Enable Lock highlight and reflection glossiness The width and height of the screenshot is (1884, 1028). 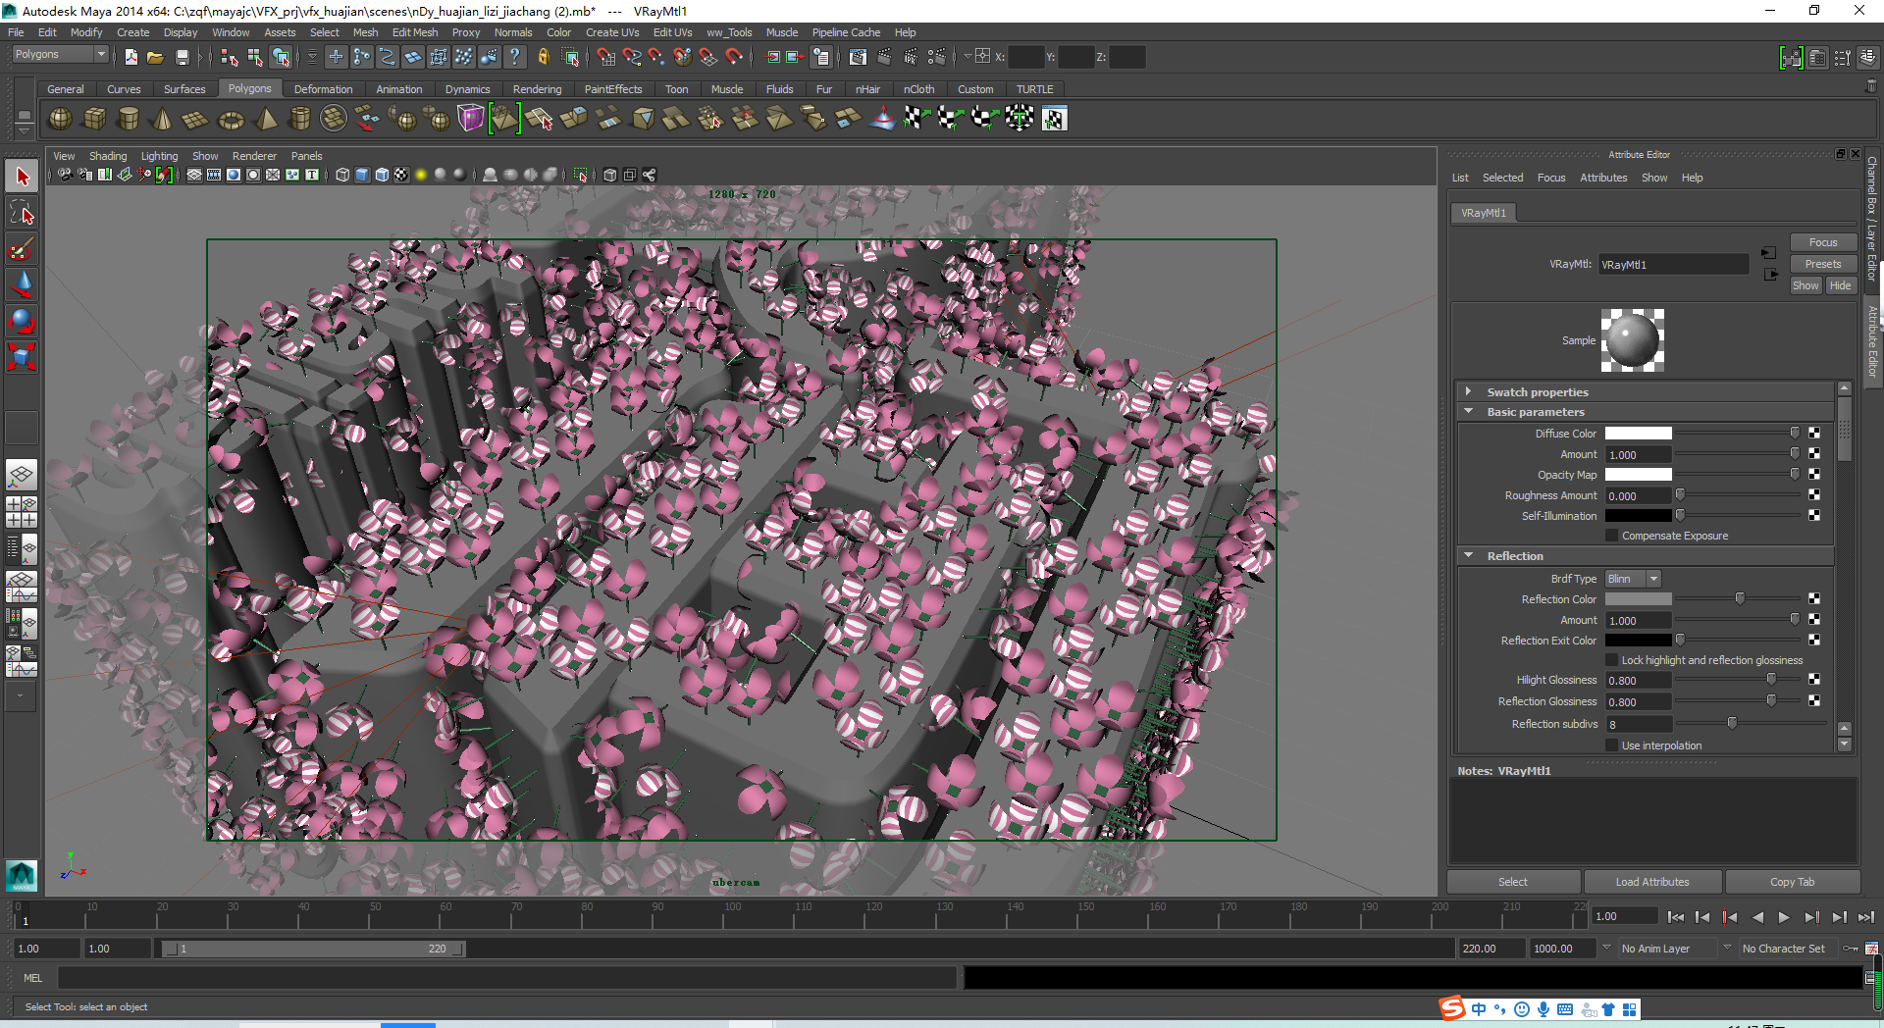(1611, 660)
